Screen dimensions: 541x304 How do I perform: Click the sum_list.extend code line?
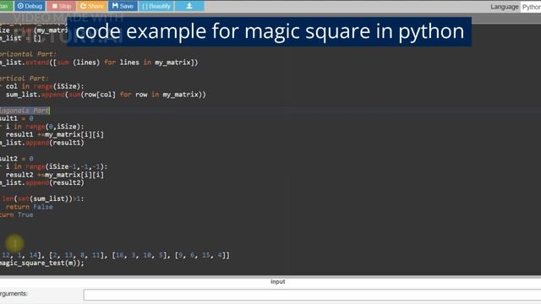[x=99, y=62]
